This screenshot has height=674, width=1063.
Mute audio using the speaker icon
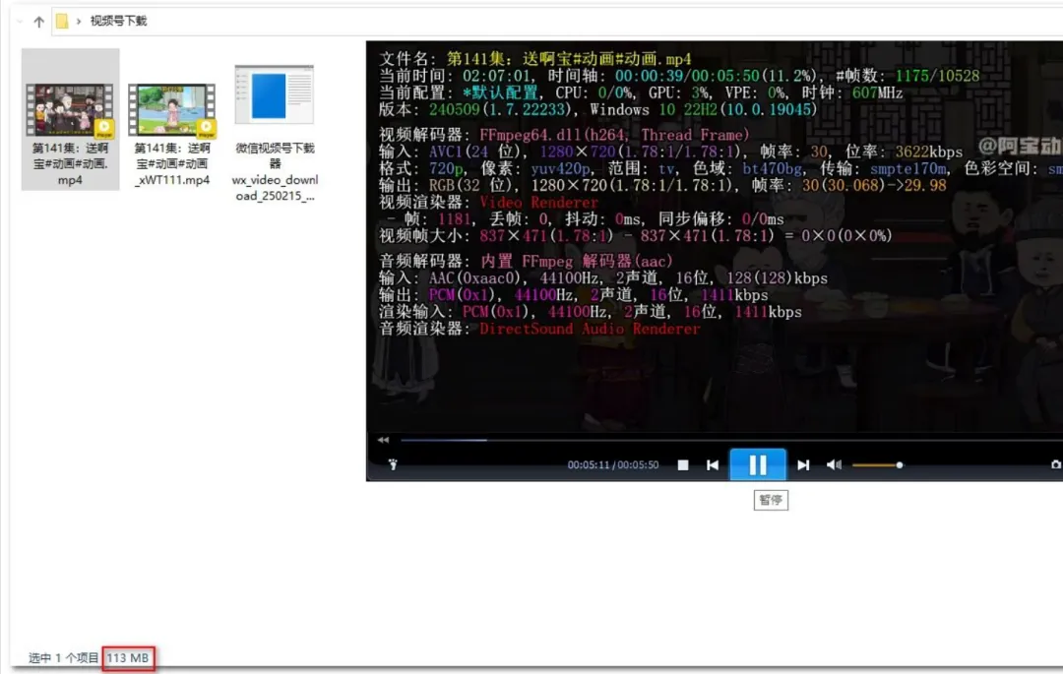click(x=834, y=464)
